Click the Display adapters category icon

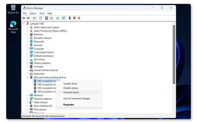click(x=31, y=63)
